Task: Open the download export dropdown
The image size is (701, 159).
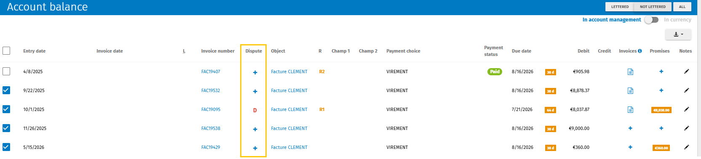Action: pos(678,34)
